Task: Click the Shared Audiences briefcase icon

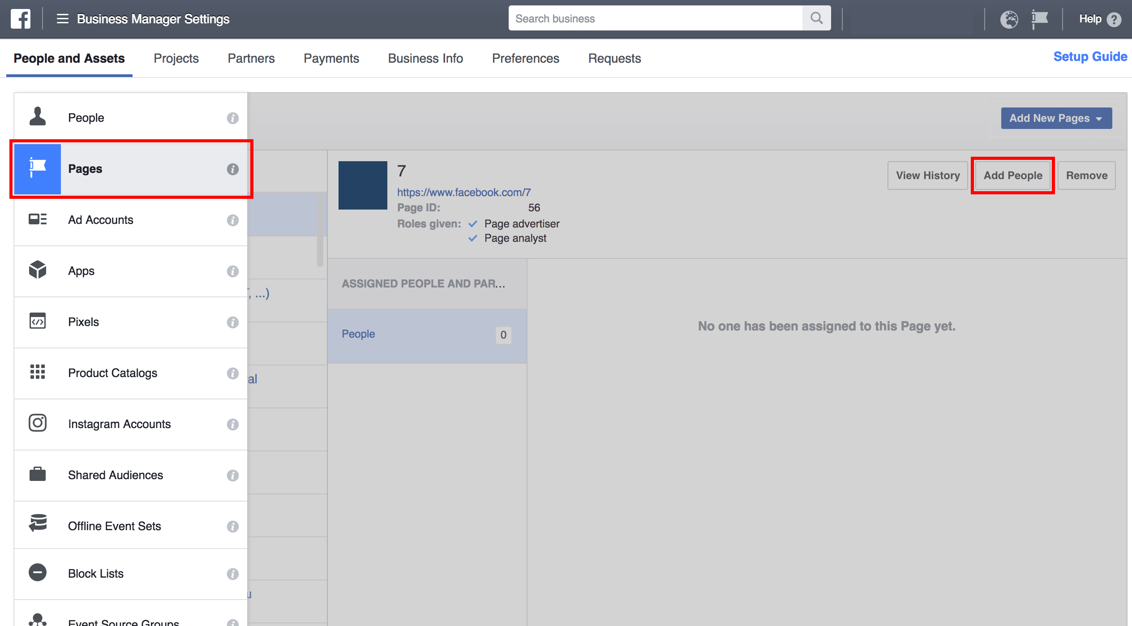Action: tap(38, 474)
